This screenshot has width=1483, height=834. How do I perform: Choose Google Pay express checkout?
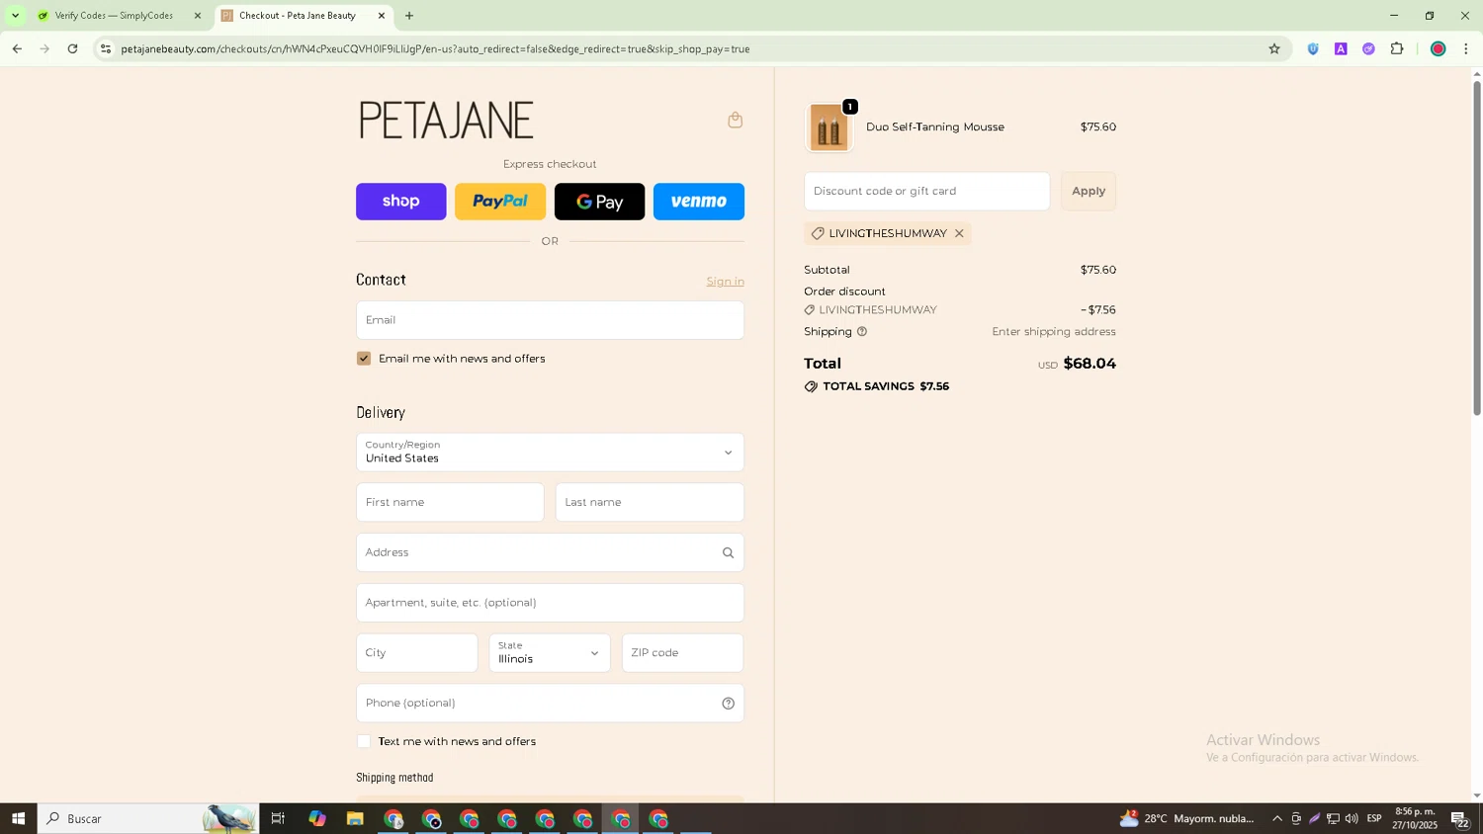tap(599, 202)
